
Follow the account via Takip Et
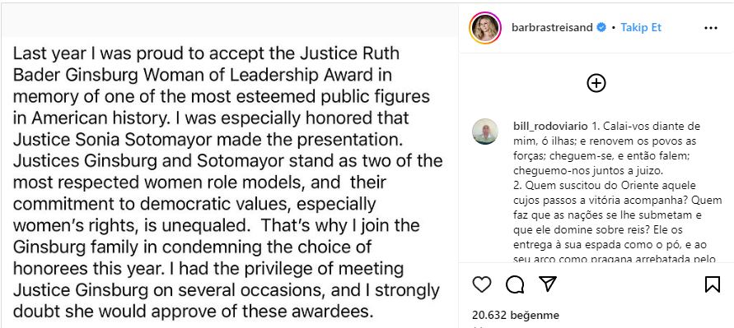pyautogui.click(x=641, y=28)
